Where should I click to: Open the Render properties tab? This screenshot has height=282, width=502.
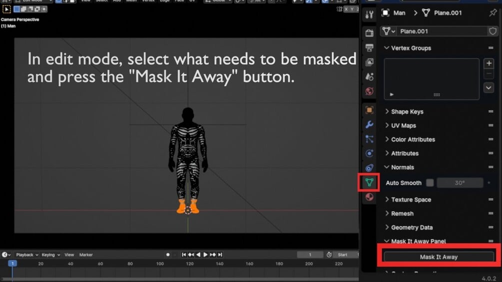(x=369, y=33)
